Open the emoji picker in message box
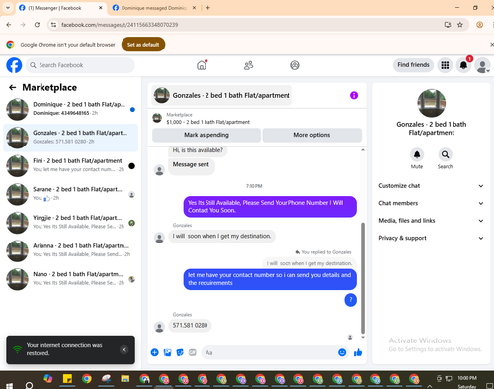The width and height of the screenshot is (494, 389). point(342,352)
